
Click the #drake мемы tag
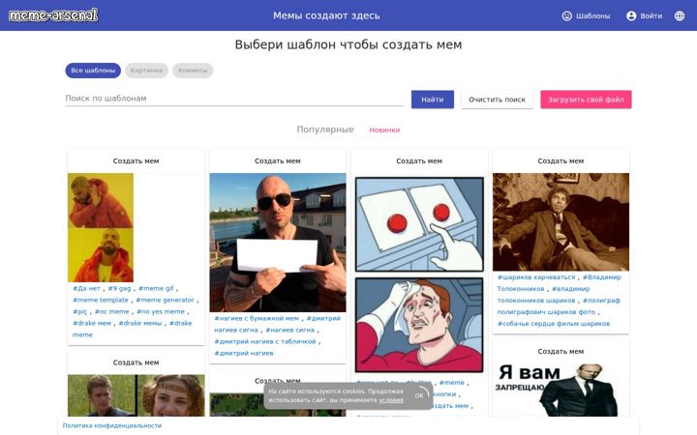[140, 323]
